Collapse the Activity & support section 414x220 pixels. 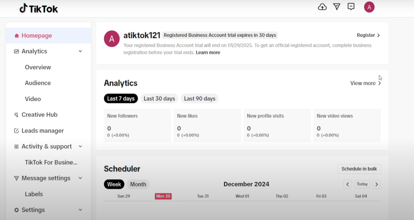tap(80, 147)
